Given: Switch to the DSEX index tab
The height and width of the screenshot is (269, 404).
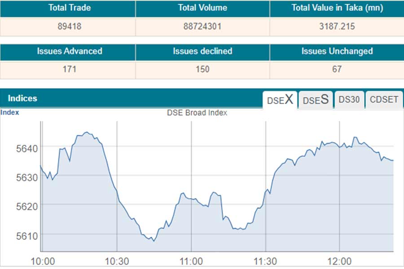Looking at the screenshot, I should click(280, 100).
